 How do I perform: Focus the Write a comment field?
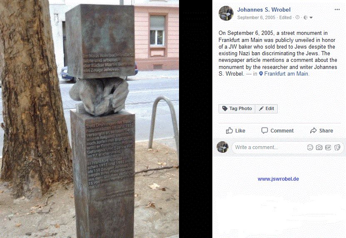(x=269, y=147)
